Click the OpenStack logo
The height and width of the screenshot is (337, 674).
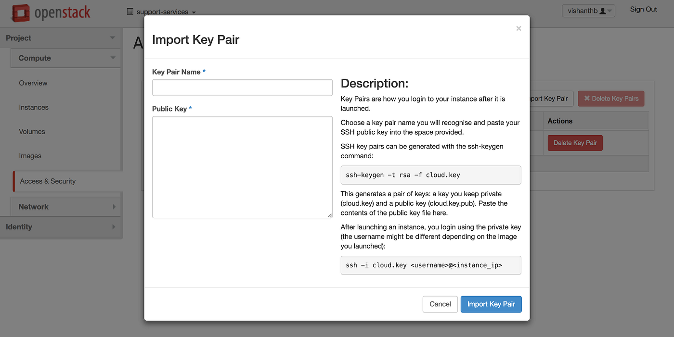point(51,12)
